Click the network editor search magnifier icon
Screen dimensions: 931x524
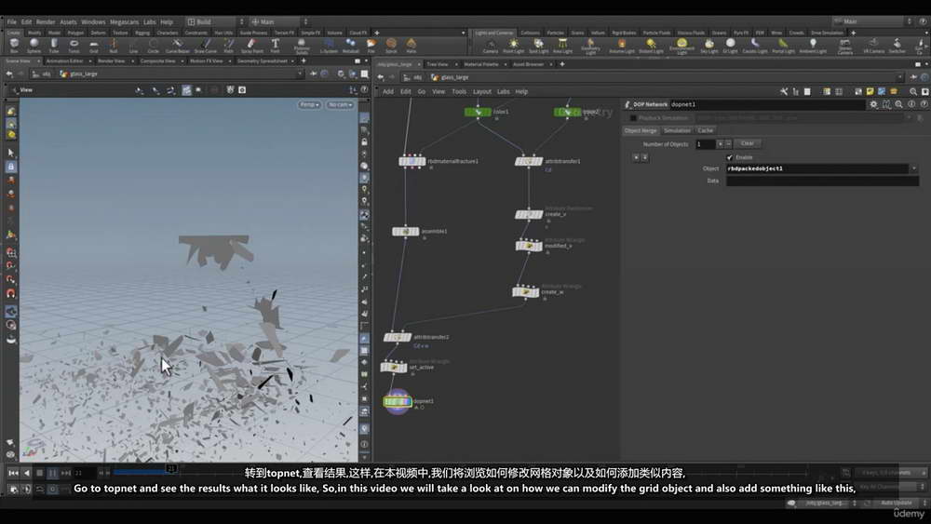point(913,91)
